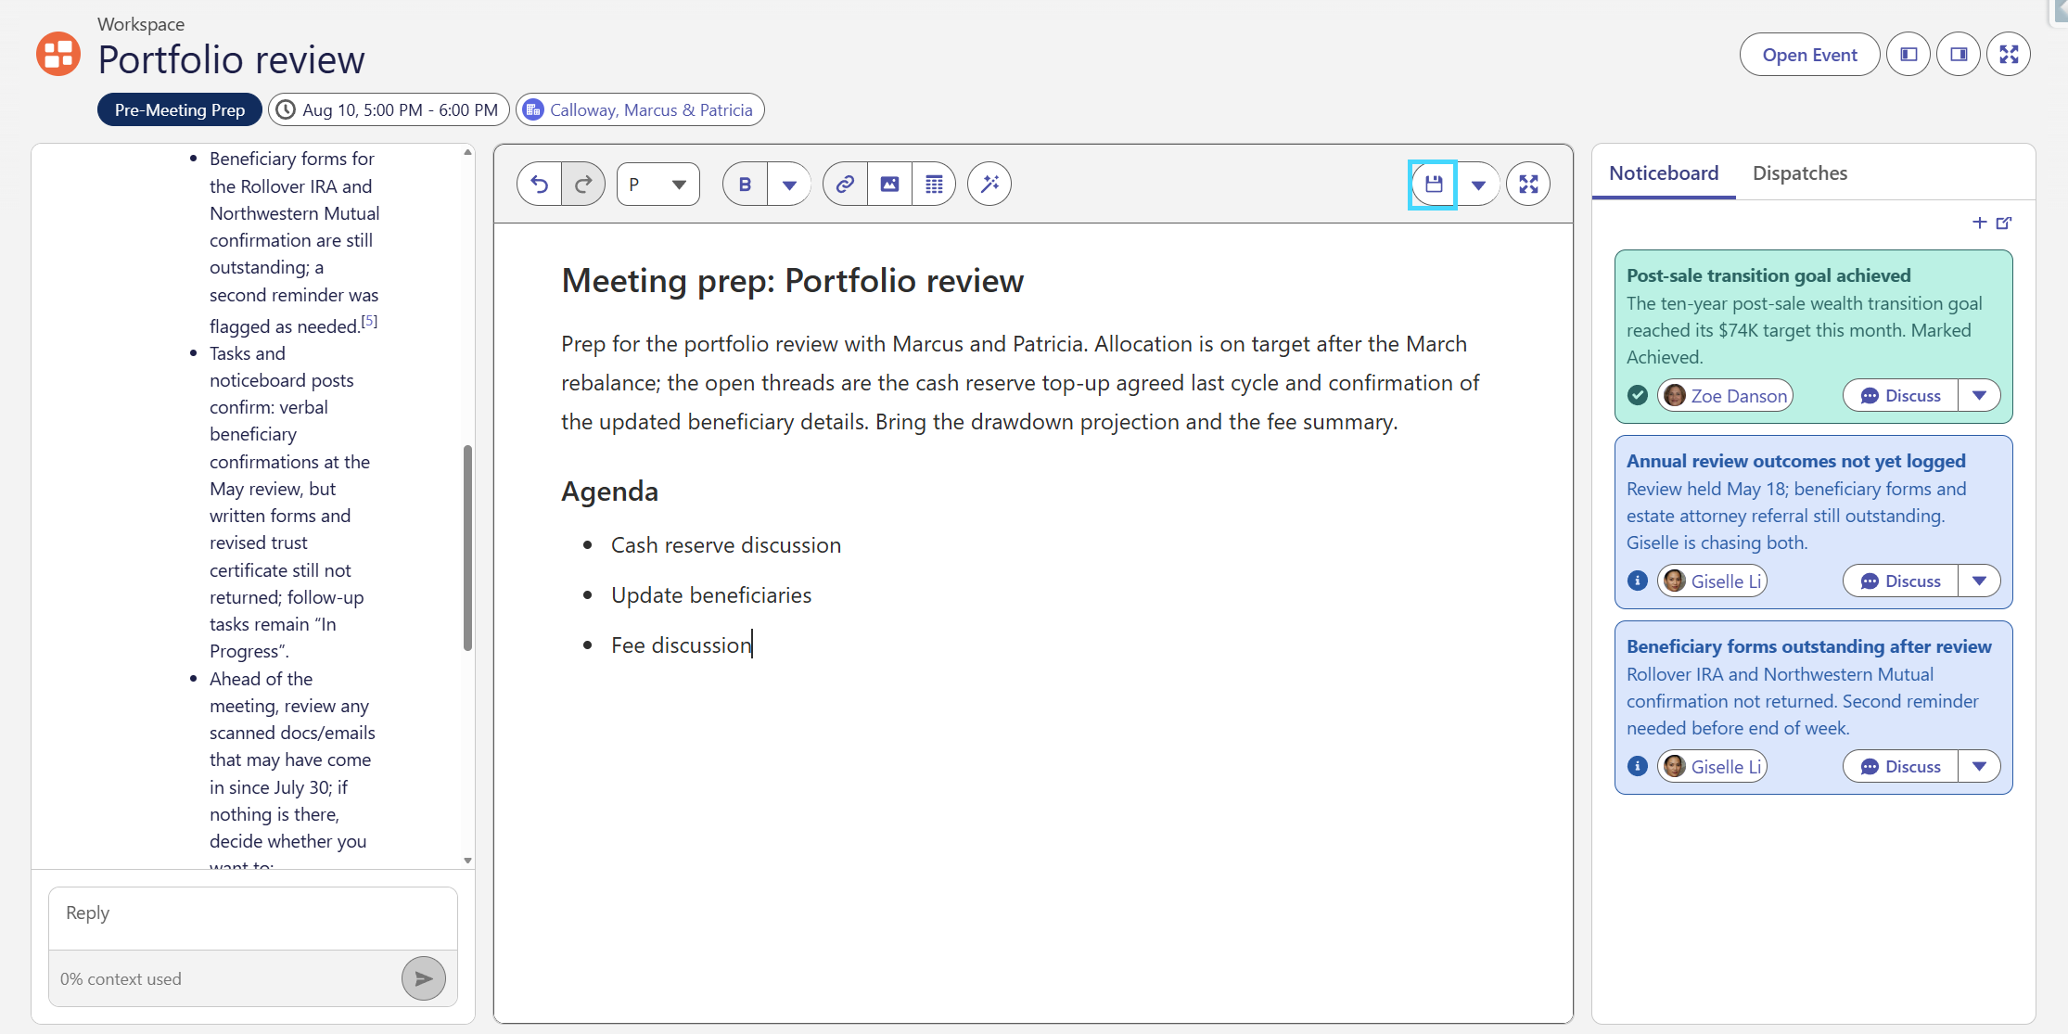Select the Noticeboard tab

[1664, 172]
